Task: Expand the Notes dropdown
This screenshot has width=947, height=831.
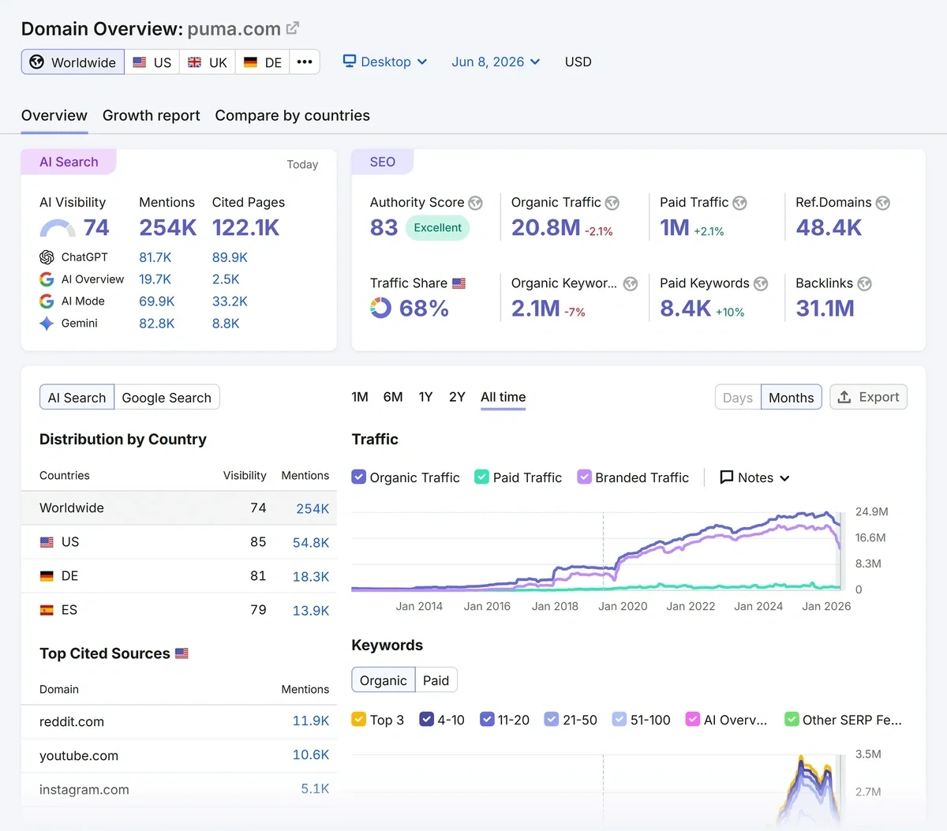Action: (x=755, y=477)
